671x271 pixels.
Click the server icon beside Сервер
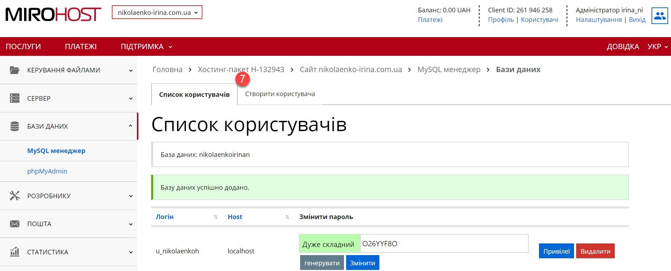(15, 98)
